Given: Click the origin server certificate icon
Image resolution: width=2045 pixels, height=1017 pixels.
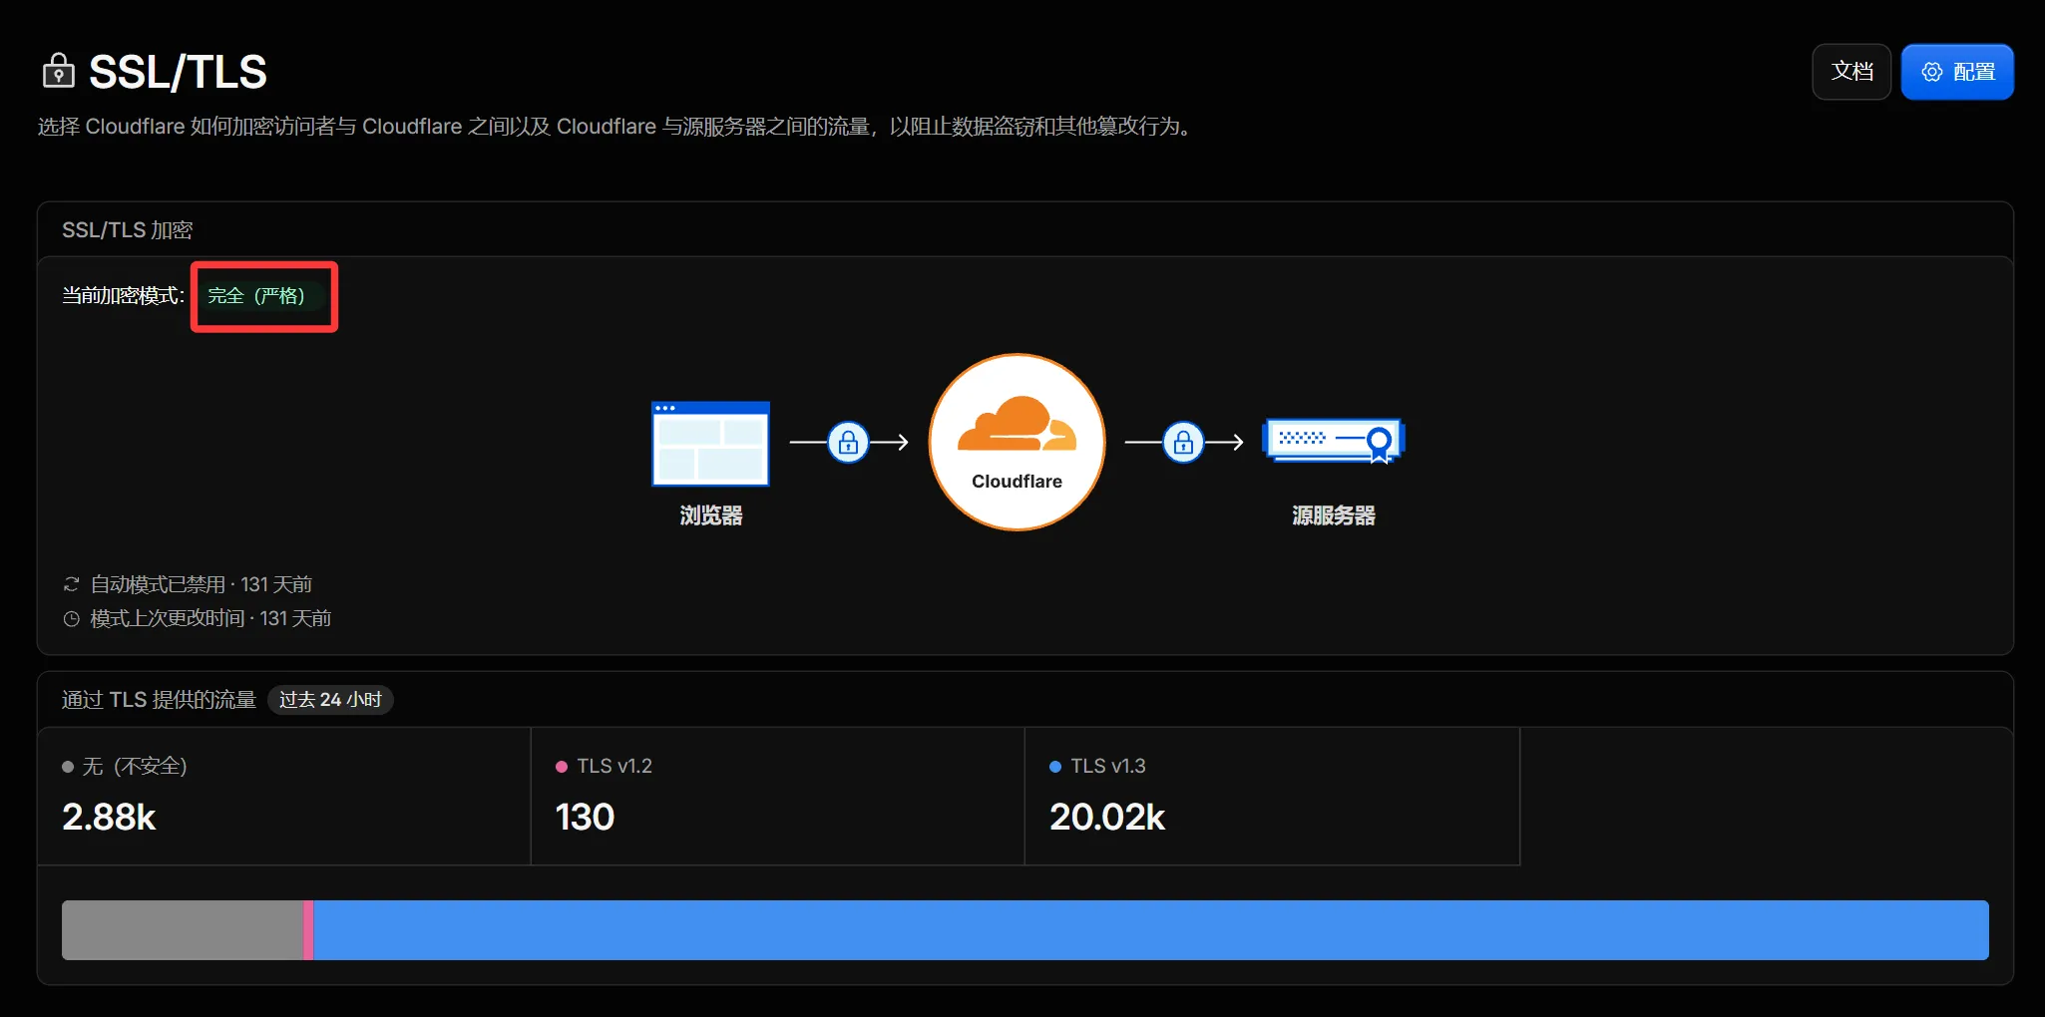Looking at the screenshot, I should click(x=1333, y=441).
